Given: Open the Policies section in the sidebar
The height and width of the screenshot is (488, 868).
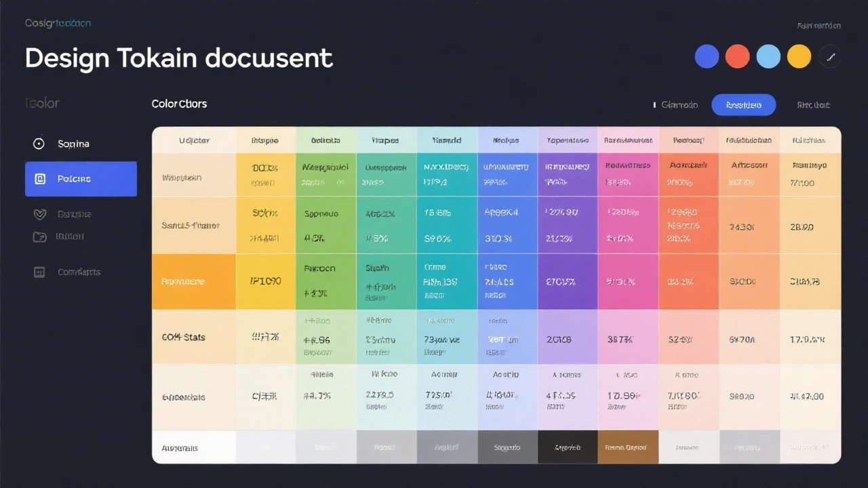Looking at the screenshot, I should [x=81, y=178].
